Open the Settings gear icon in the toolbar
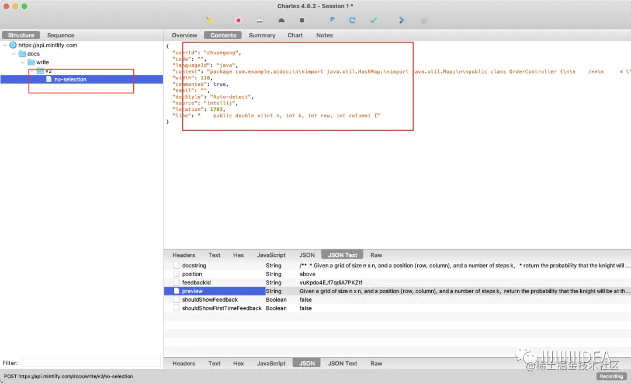631x383 pixels. click(424, 20)
